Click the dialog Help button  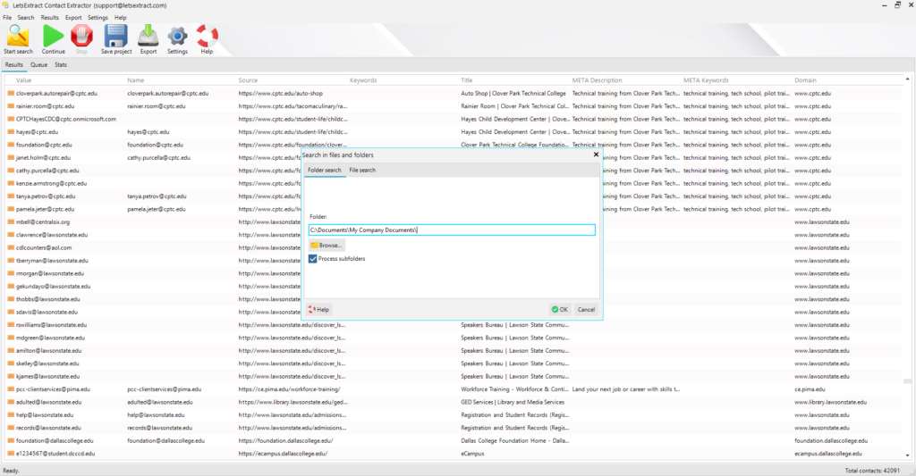(x=319, y=310)
